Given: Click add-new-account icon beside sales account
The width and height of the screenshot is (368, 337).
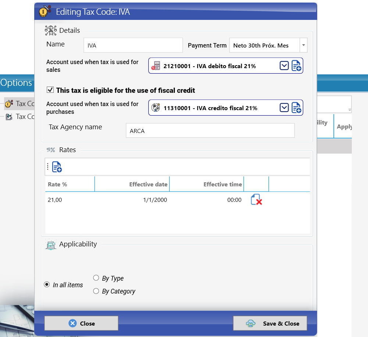Looking at the screenshot, I should click(x=296, y=66).
